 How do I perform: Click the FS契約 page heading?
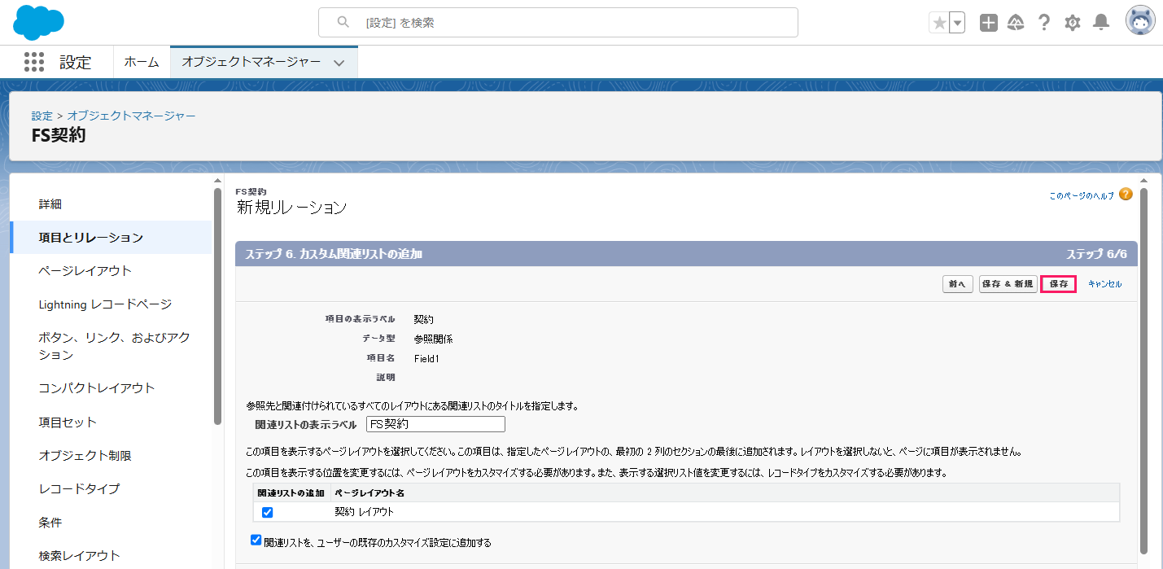(59, 136)
